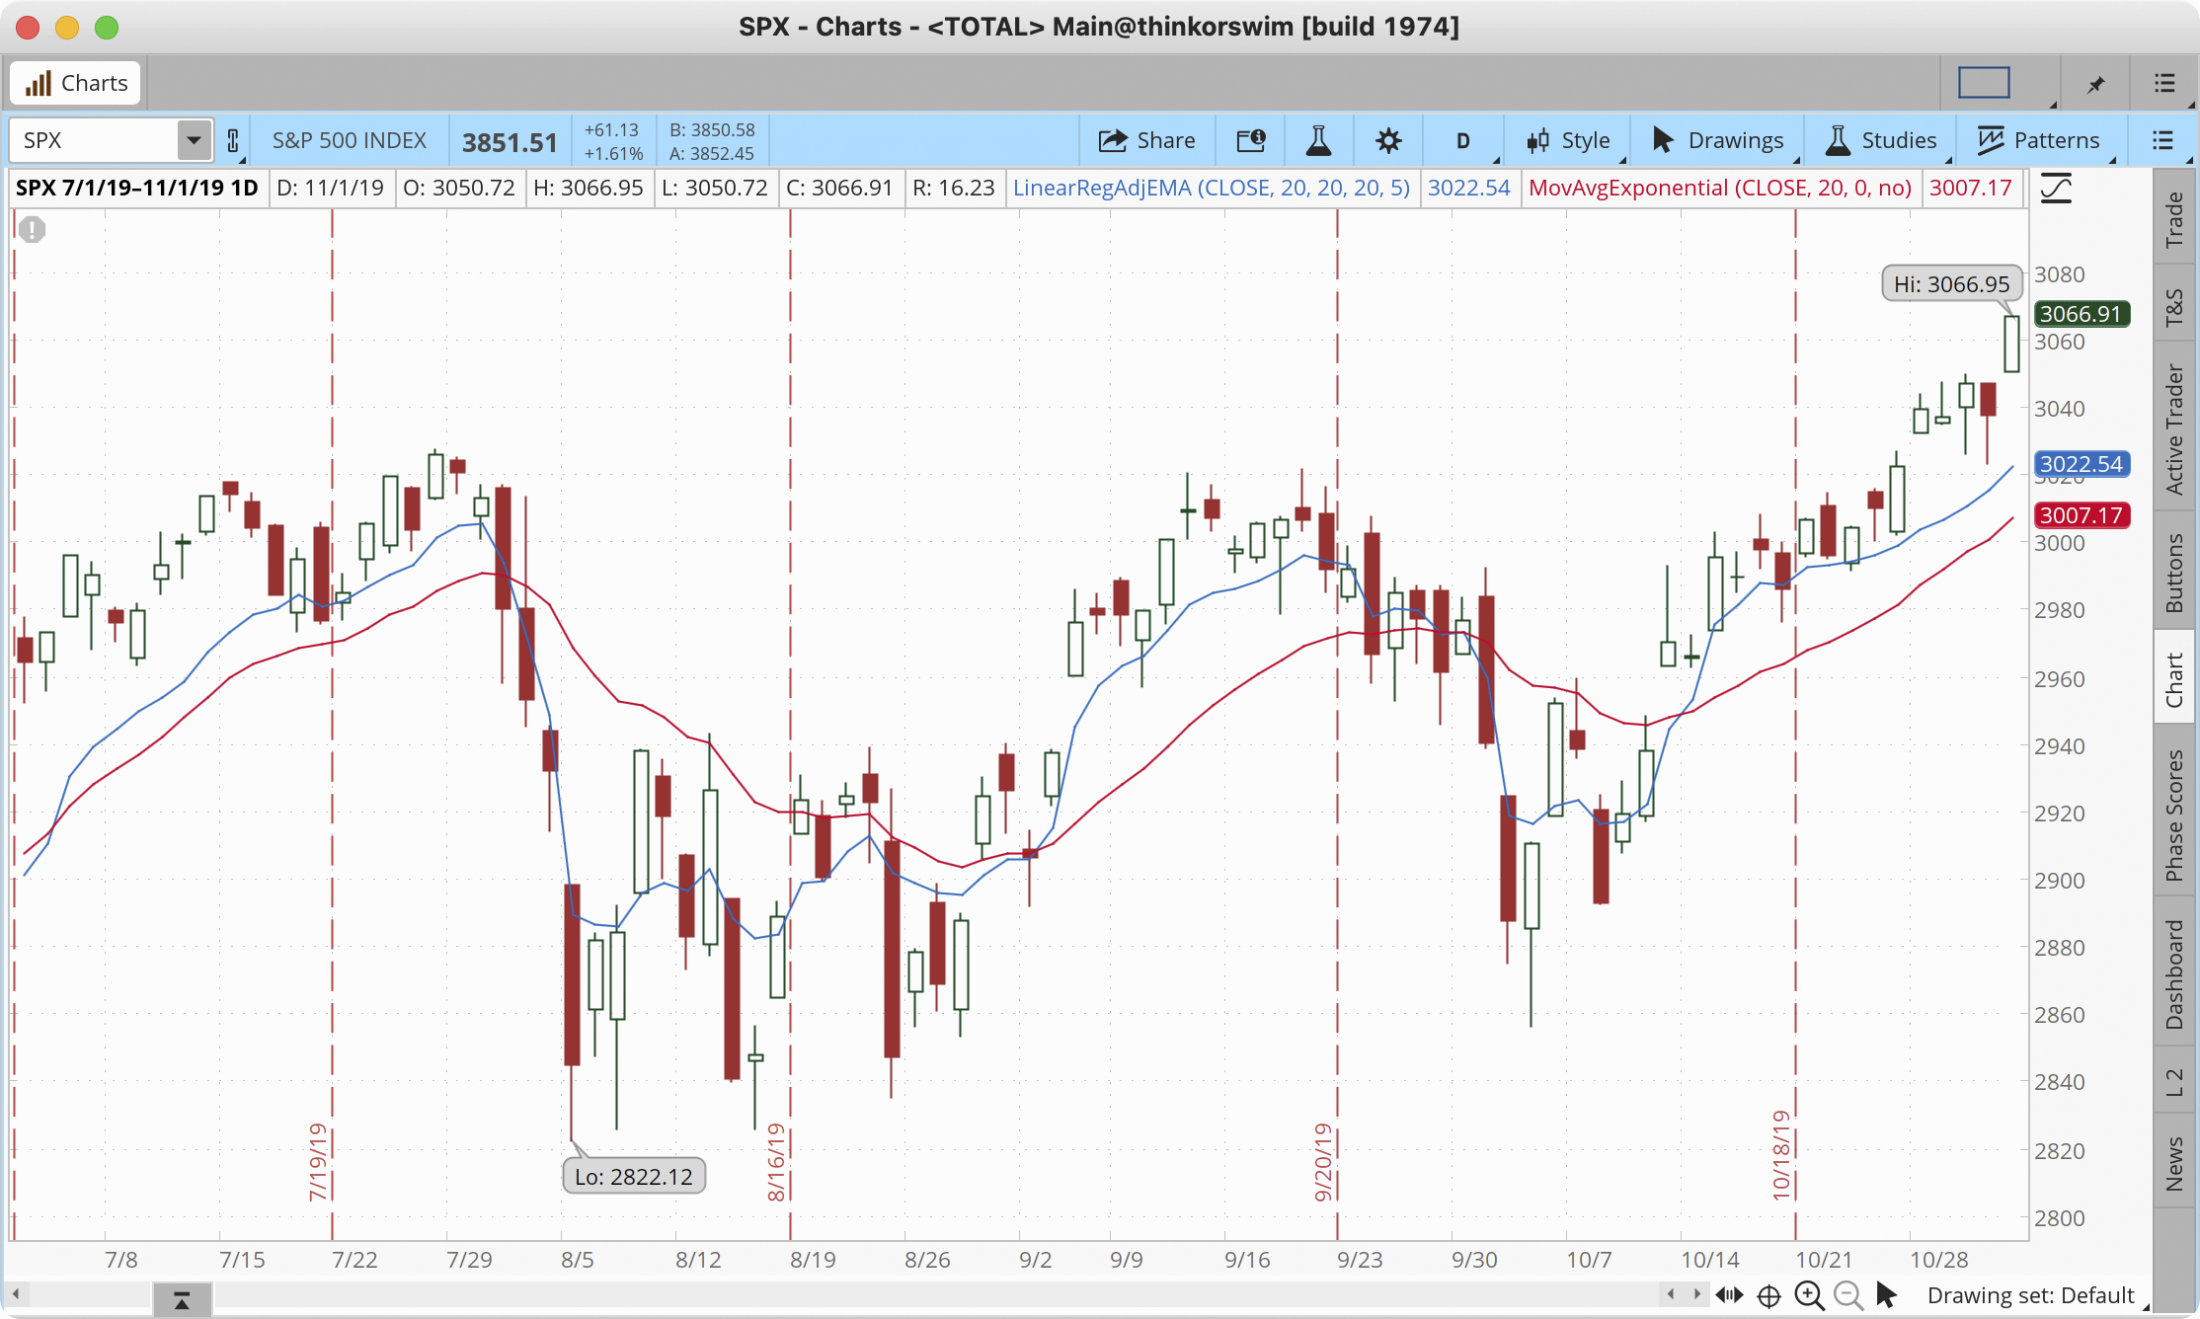Screen dimensions: 2200x1319
Task: Click the H: 3066.95 high value in header
Action: pos(588,188)
